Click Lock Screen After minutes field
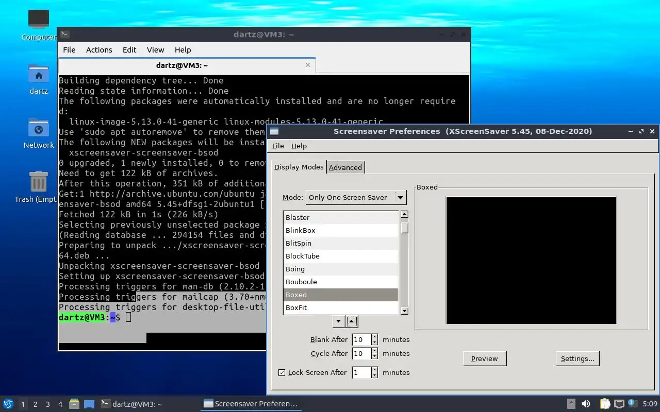 point(361,372)
